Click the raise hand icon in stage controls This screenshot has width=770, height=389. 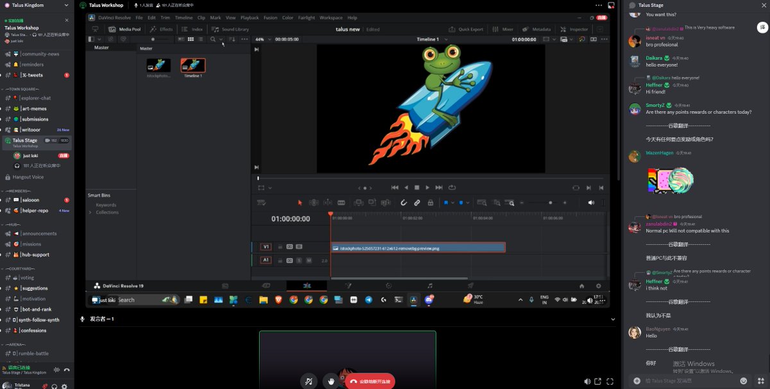click(x=331, y=381)
